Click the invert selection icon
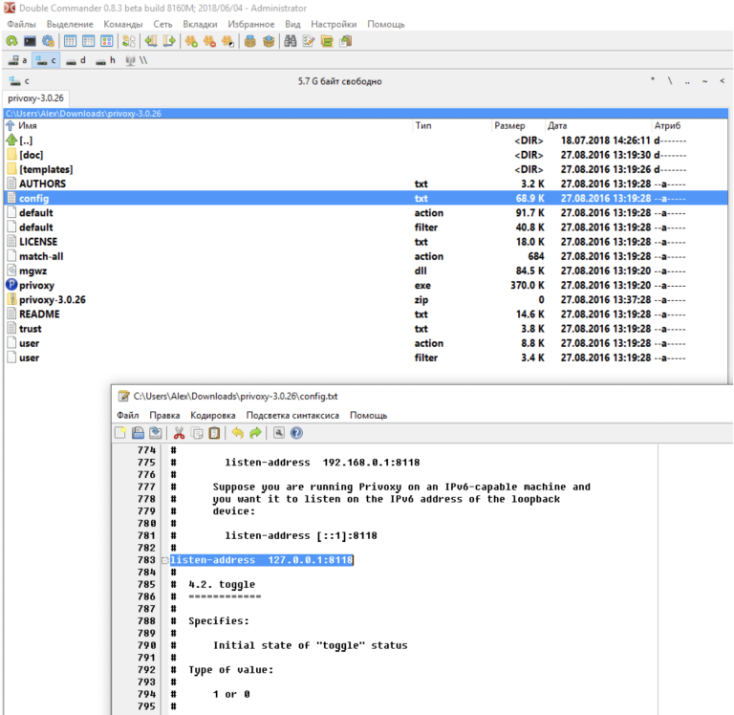The height and width of the screenshot is (715, 734). [x=227, y=41]
